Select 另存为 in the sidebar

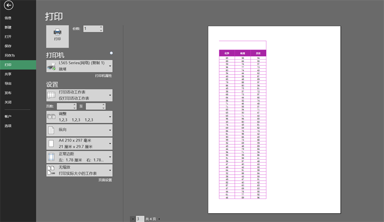(10, 55)
